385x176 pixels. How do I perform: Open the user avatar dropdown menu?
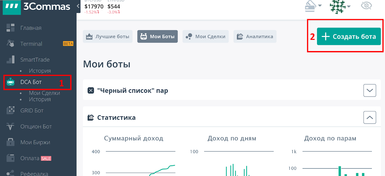(340, 6)
